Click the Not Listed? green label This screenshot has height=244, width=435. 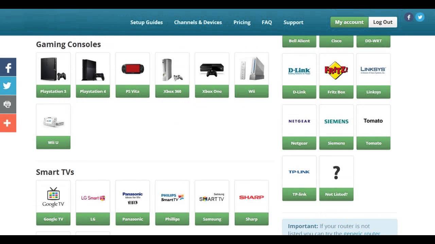click(336, 194)
